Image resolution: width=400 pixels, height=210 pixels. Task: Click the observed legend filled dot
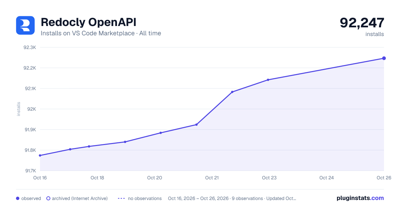18,198
